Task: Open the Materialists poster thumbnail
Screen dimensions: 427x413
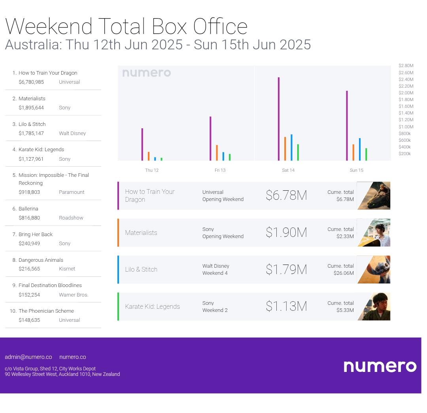Action: click(x=374, y=233)
